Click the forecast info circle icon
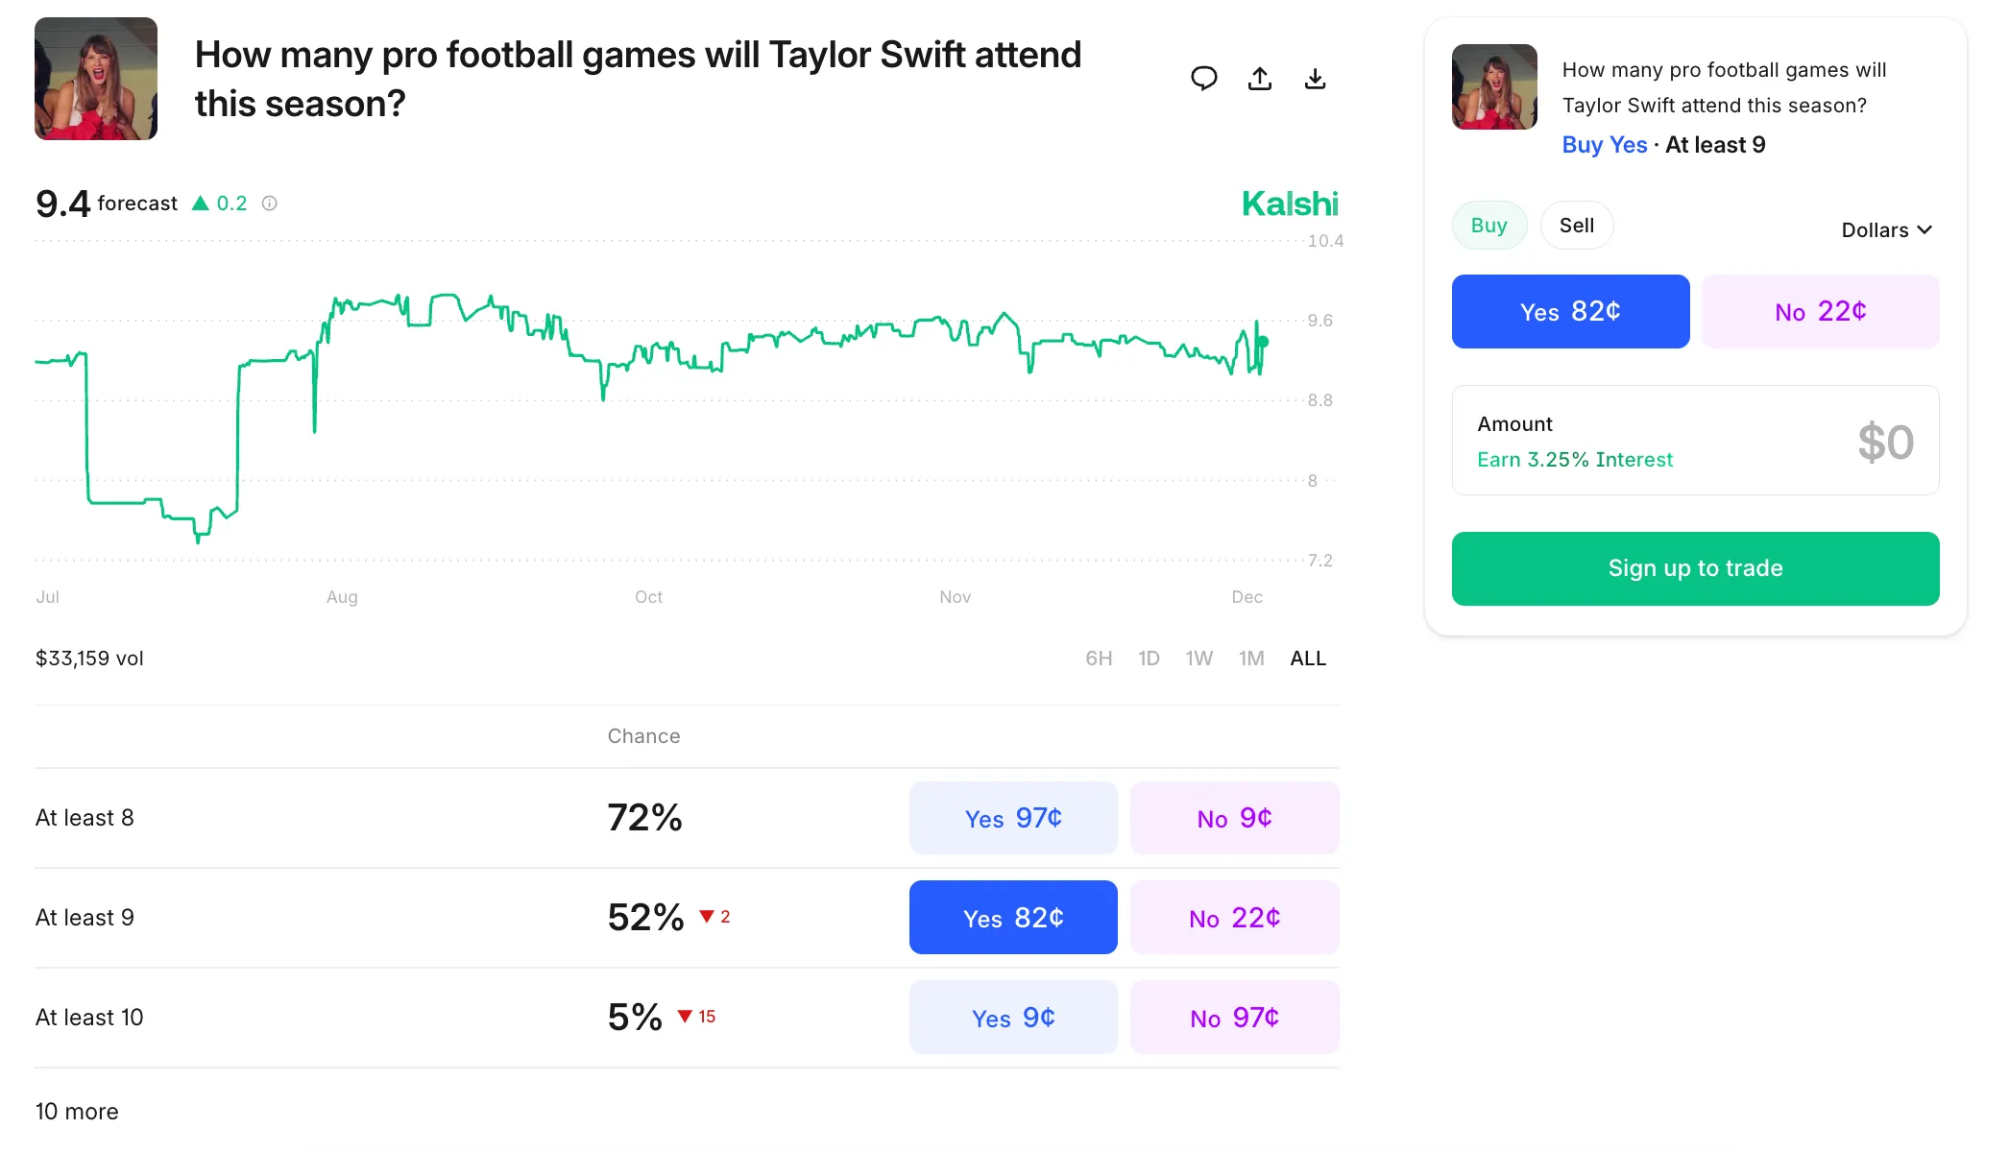Screen dimensions: 2009x1152 (270, 204)
